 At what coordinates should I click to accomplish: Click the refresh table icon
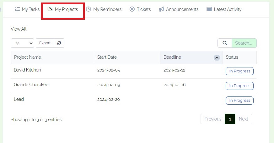[59, 43]
